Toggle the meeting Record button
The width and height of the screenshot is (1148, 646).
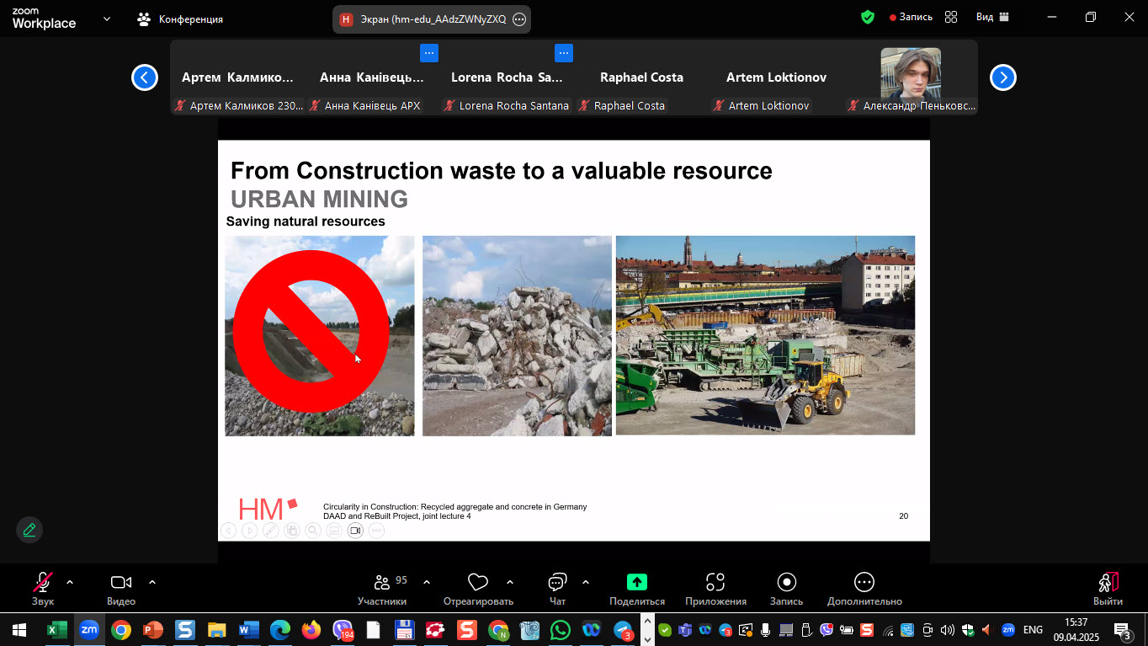tap(786, 587)
